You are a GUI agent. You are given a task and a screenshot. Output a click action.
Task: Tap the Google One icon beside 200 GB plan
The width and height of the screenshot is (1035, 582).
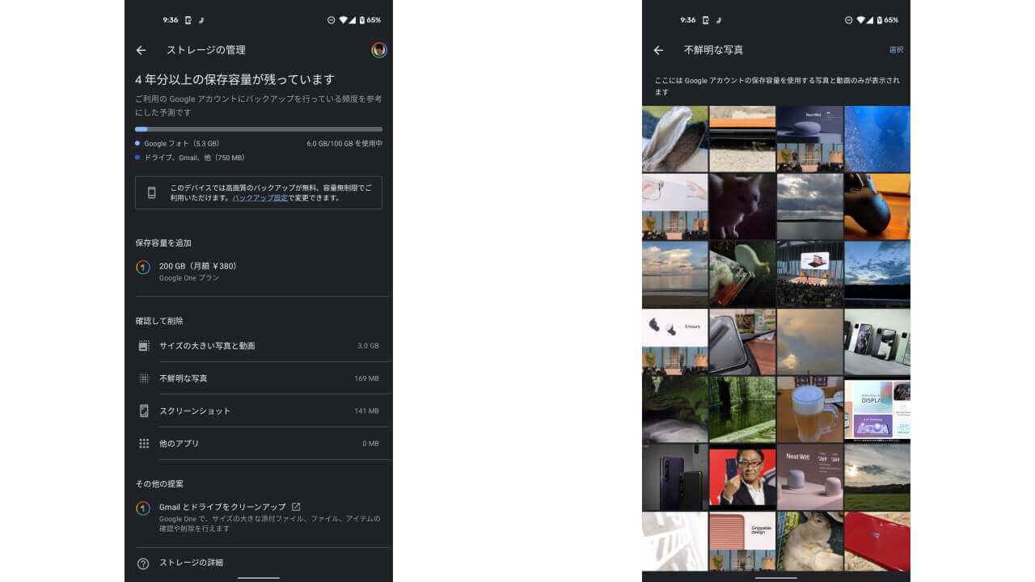click(x=143, y=267)
